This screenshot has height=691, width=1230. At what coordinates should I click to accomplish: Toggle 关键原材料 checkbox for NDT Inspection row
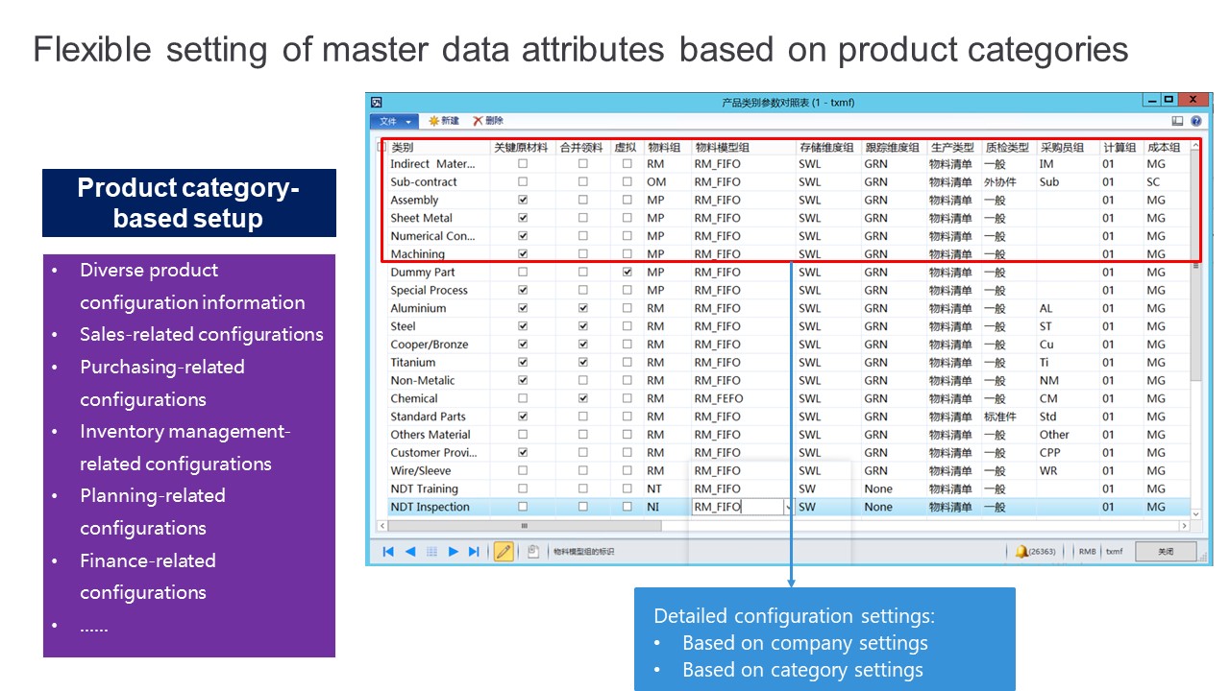(x=523, y=507)
